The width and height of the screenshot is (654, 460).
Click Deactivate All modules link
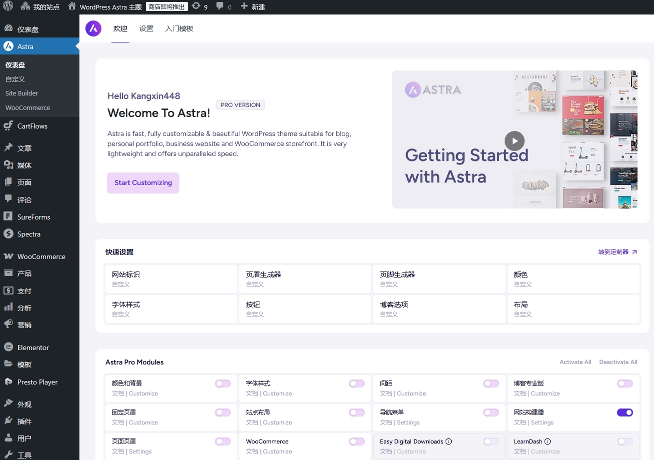(x=618, y=362)
